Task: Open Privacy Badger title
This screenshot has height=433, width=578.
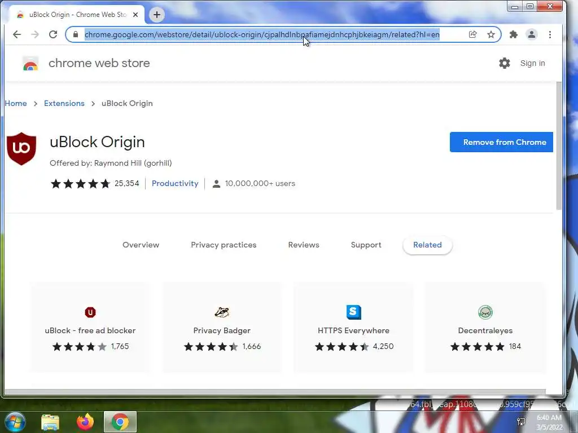Action: 222,330
